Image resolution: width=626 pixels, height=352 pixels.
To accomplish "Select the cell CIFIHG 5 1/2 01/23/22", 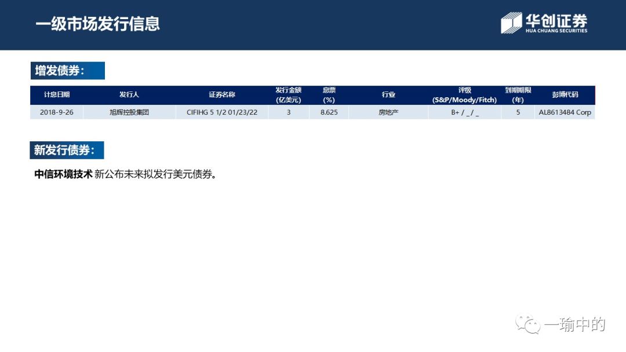I will pos(222,112).
